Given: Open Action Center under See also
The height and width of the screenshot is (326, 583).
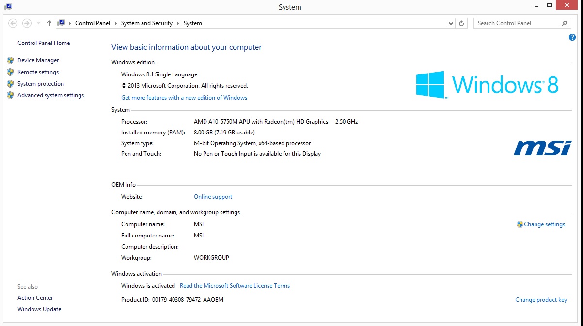Looking at the screenshot, I should (35, 298).
